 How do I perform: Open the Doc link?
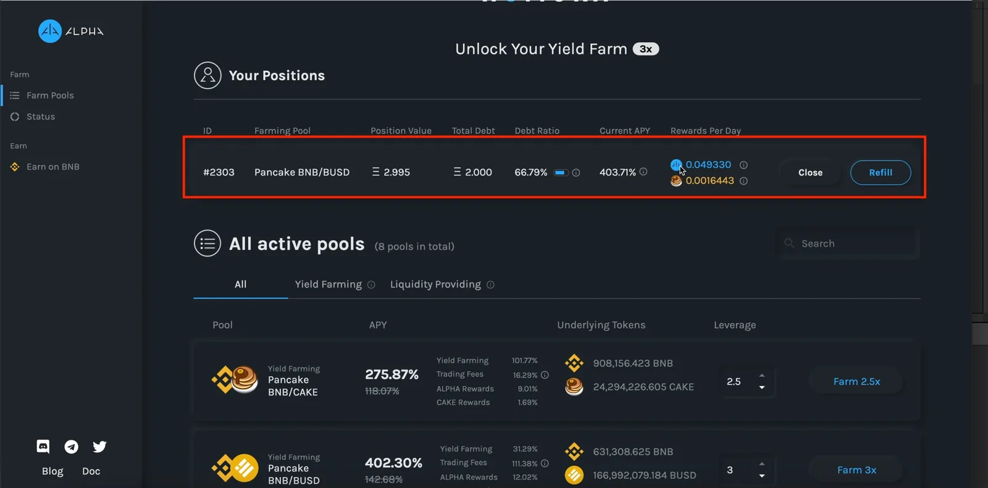point(91,471)
